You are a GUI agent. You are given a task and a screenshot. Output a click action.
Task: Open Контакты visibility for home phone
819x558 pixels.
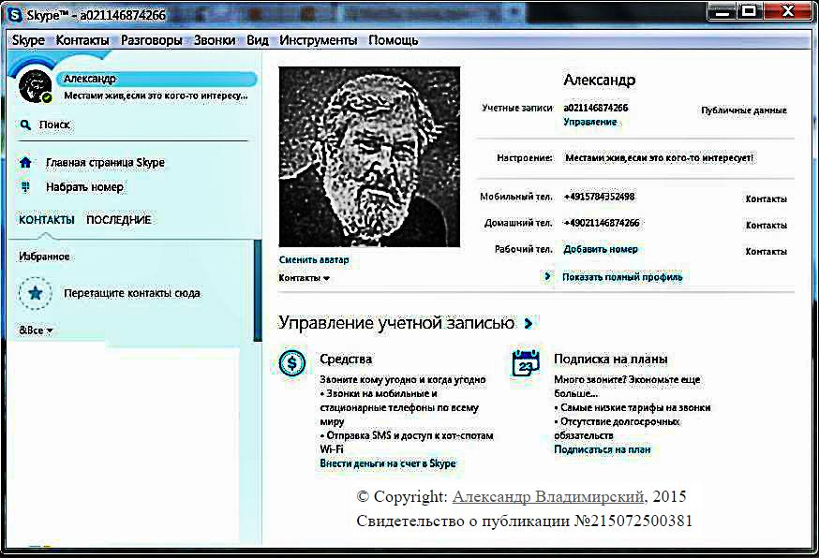(x=767, y=225)
